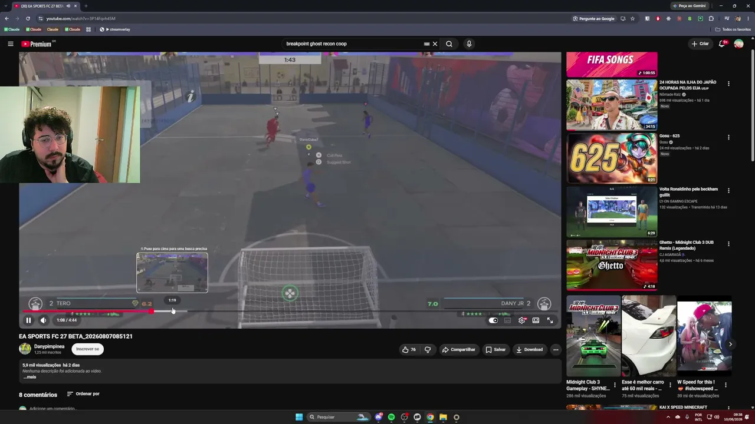Bookmark this page with the star icon
Image resolution: width=755 pixels, height=424 pixels.
pos(632,18)
